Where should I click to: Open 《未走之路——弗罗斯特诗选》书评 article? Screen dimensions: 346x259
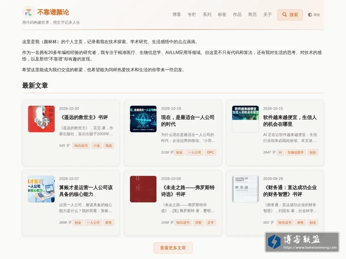pyautogui.click(x=188, y=191)
